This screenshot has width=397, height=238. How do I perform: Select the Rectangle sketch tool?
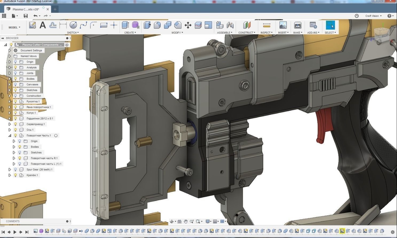104,25
